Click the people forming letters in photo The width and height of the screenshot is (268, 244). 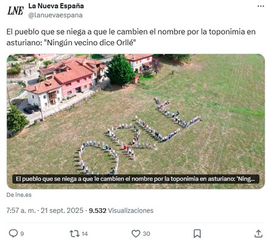139,135
